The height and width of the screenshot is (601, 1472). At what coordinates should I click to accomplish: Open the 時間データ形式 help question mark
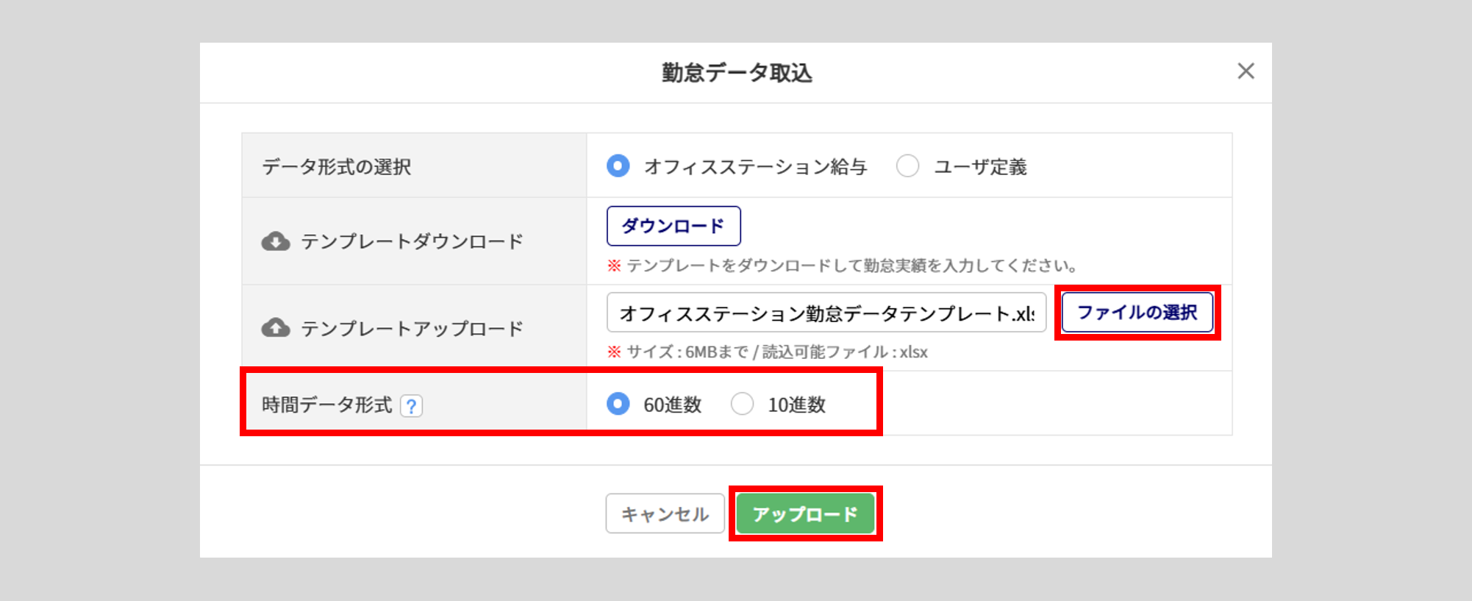click(x=411, y=406)
